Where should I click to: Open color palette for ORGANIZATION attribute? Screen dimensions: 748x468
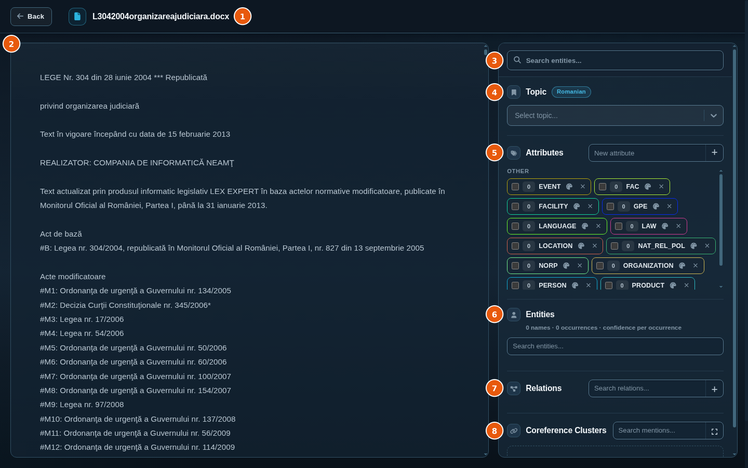point(682,266)
